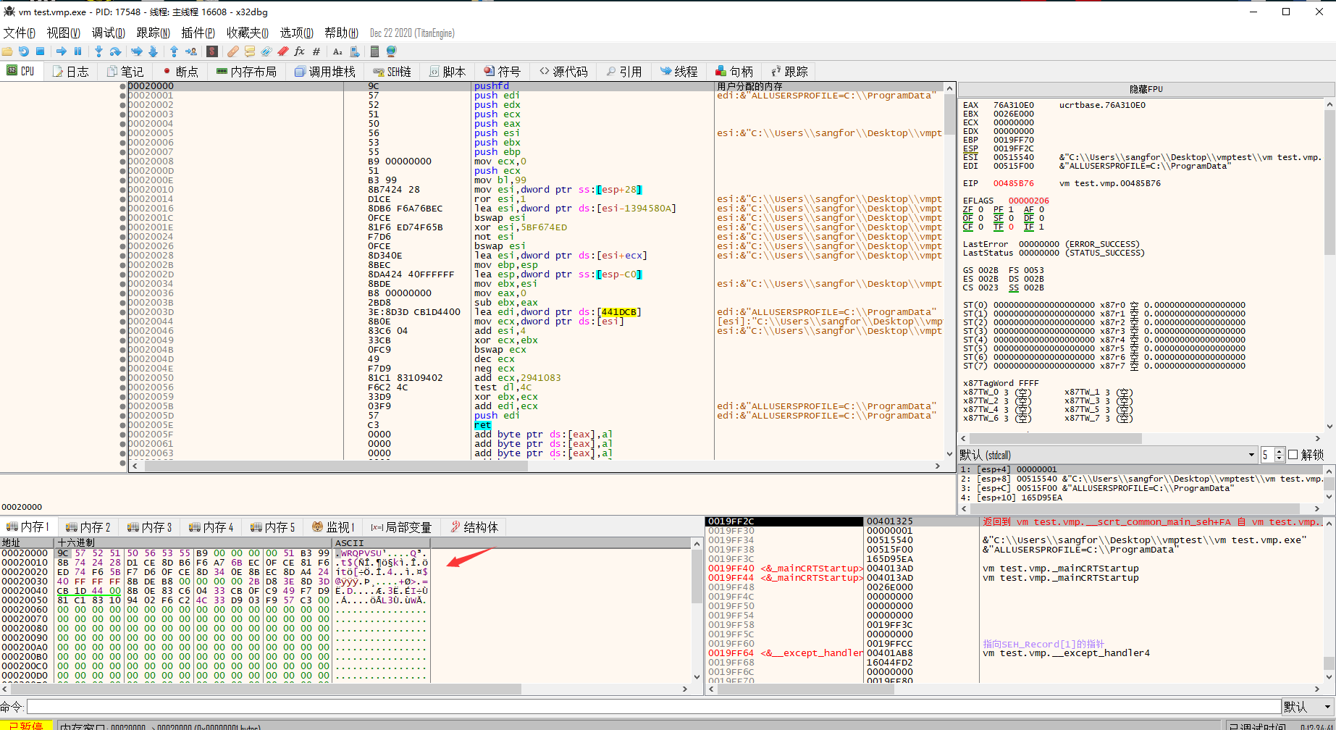1336x730 pixels.
Task: Restart the debugged program
Action: [24, 51]
